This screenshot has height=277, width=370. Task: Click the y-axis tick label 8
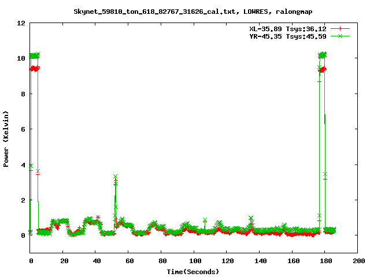point(23,93)
